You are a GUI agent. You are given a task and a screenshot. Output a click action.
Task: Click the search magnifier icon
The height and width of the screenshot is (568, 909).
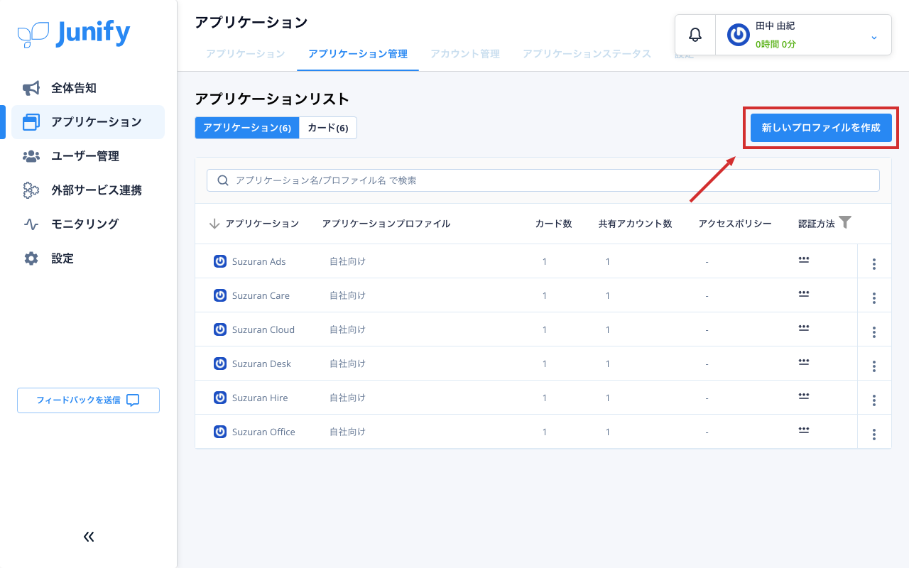pyautogui.click(x=223, y=180)
